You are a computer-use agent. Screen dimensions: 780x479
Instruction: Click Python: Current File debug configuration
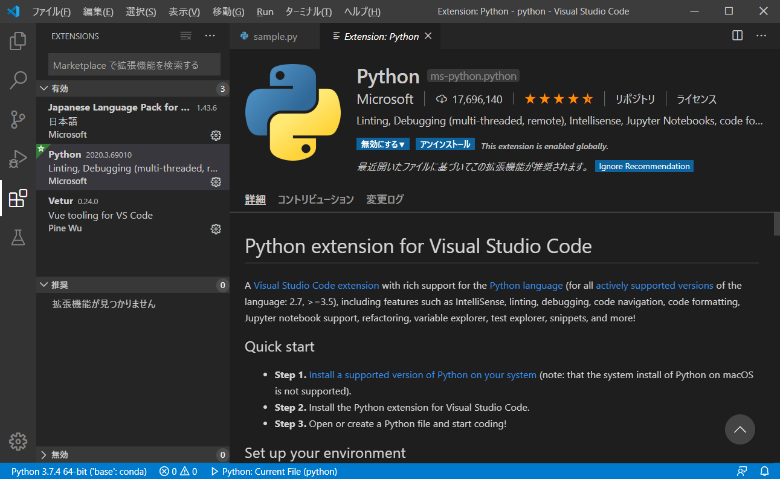[x=274, y=471]
